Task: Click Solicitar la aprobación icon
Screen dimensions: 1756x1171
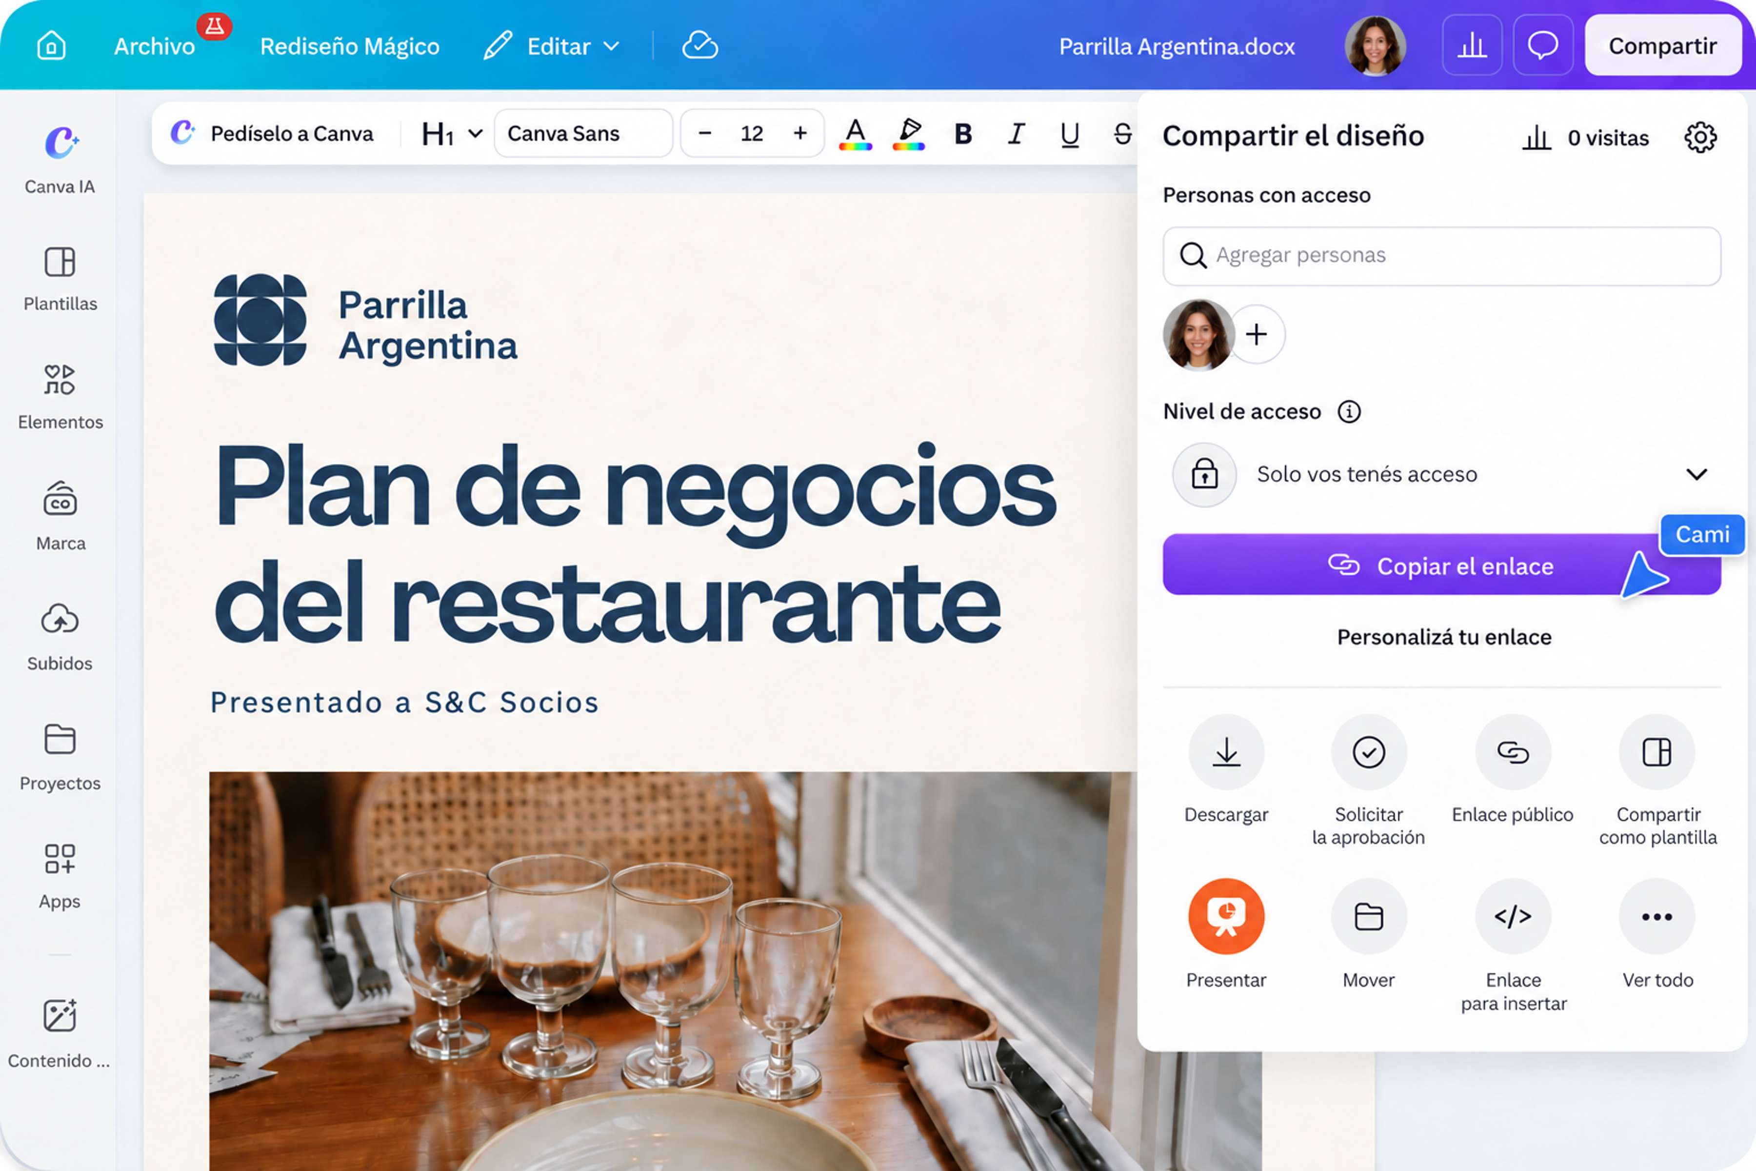Action: click(1369, 752)
